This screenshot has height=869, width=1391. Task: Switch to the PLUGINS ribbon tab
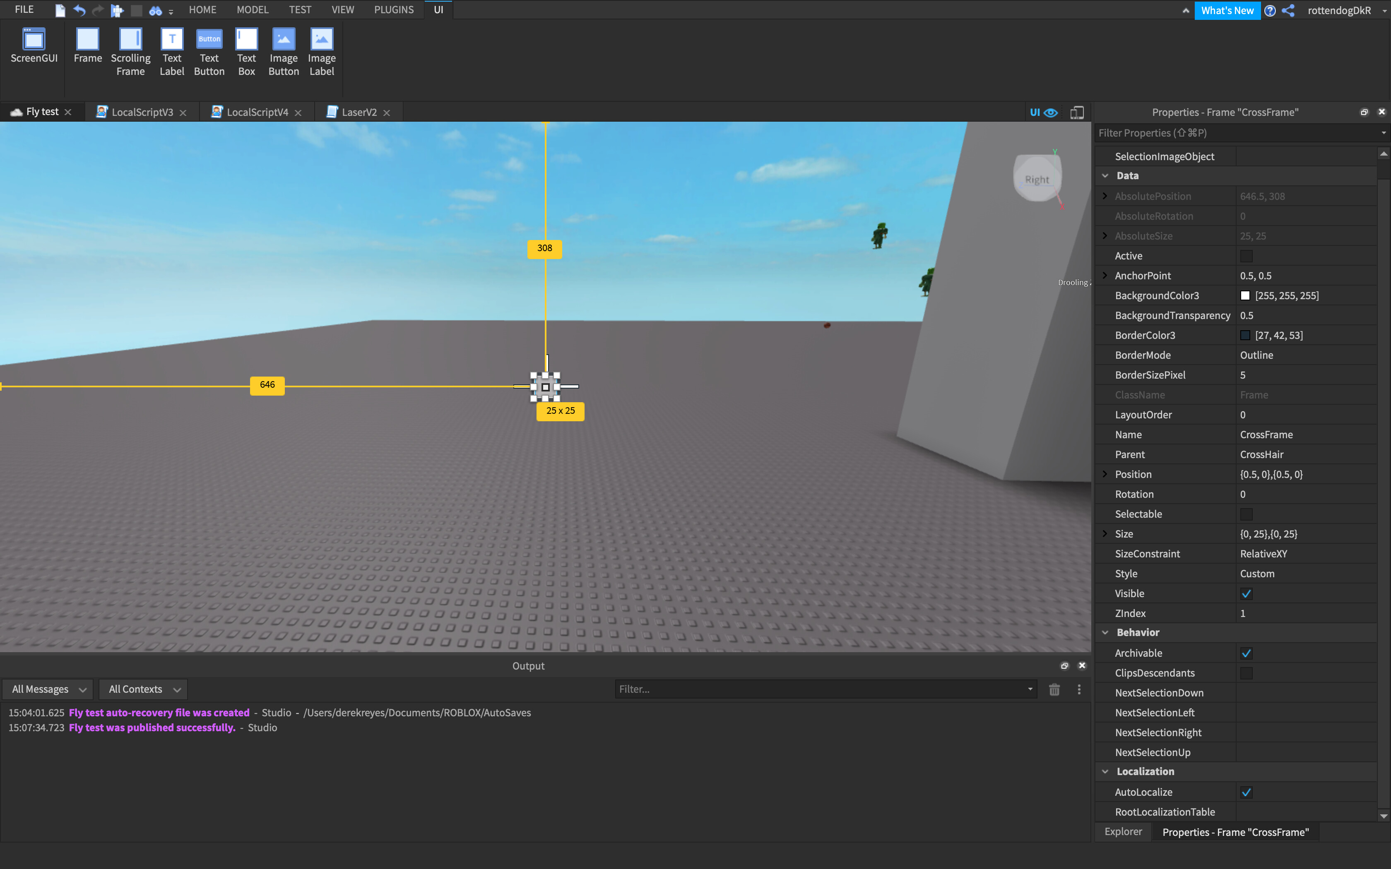pos(394,10)
